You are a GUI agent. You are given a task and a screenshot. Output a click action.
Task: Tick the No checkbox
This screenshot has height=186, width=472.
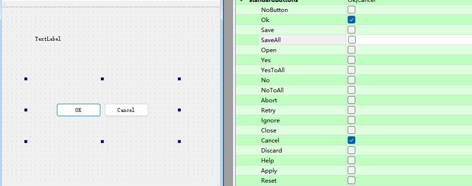[x=351, y=80]
